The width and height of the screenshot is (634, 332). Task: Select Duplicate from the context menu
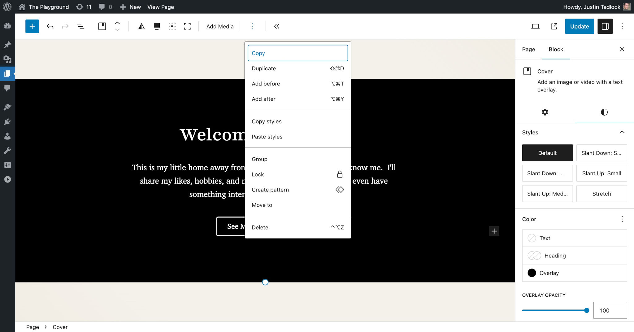[263, 68]
